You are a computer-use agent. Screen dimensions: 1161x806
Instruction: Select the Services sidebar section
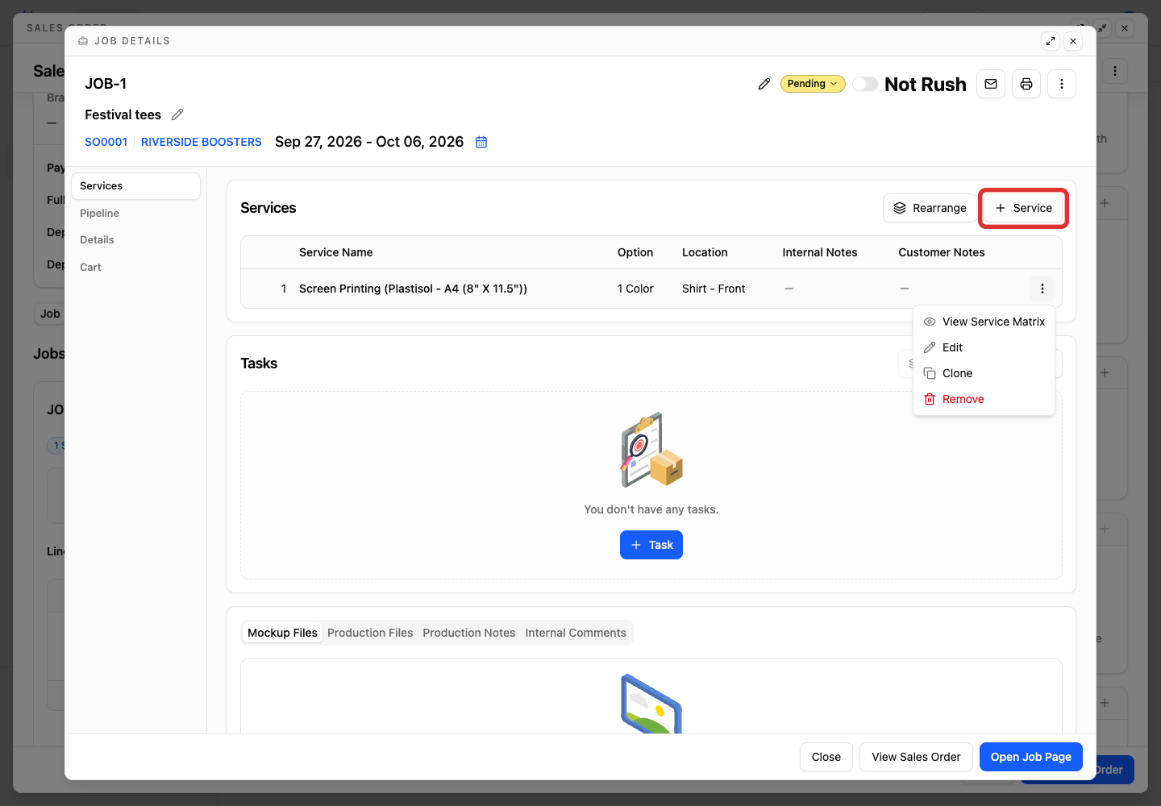pyautogui.click(x=135, y=186)
